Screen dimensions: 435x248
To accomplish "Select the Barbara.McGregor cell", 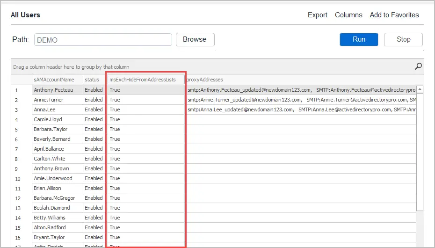I will pyautogui.click(x=57, y=198).
